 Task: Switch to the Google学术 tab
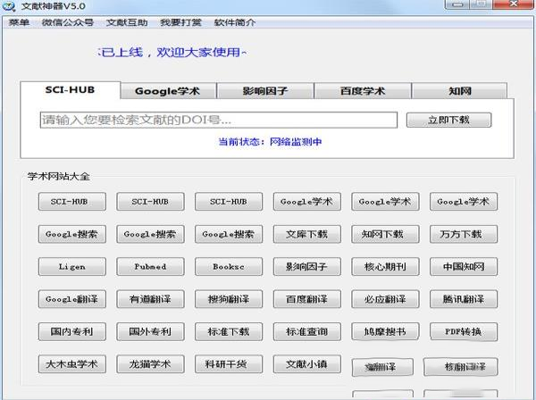coord(168,91)
